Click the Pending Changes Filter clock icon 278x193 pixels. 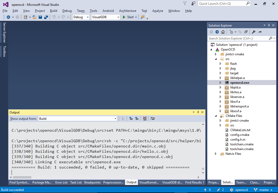[231, 32]
